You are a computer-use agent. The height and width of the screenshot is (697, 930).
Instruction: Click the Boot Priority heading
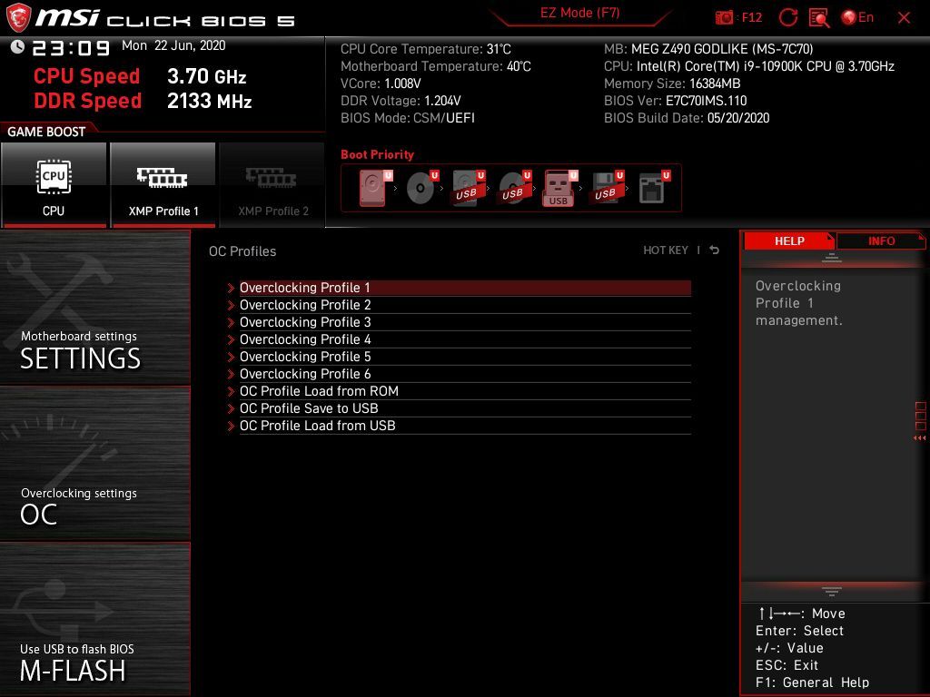pyautogui.click(x=377, y=154)
